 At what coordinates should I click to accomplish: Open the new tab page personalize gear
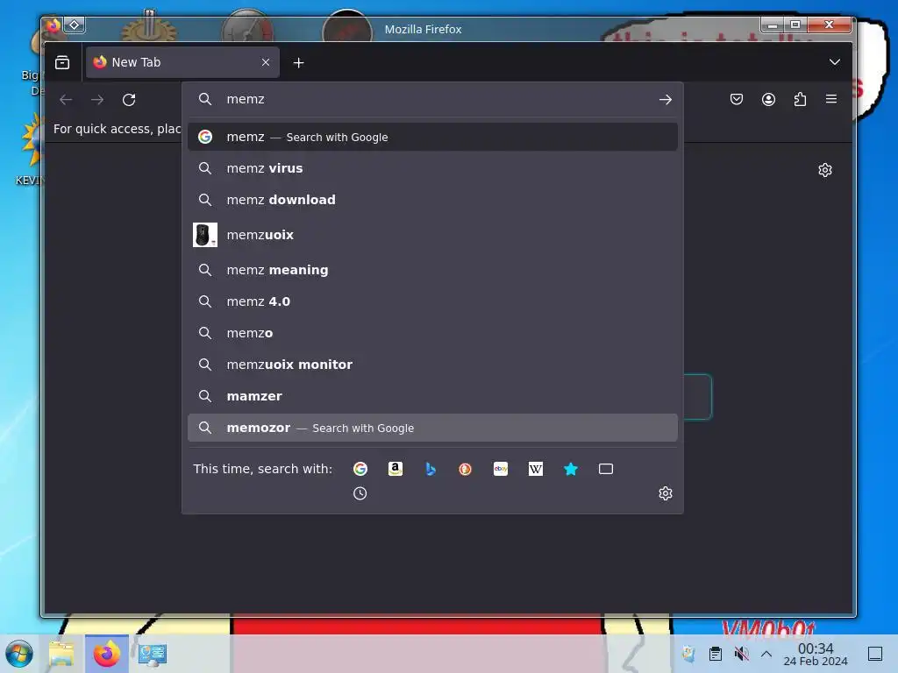tap(824, 170)
